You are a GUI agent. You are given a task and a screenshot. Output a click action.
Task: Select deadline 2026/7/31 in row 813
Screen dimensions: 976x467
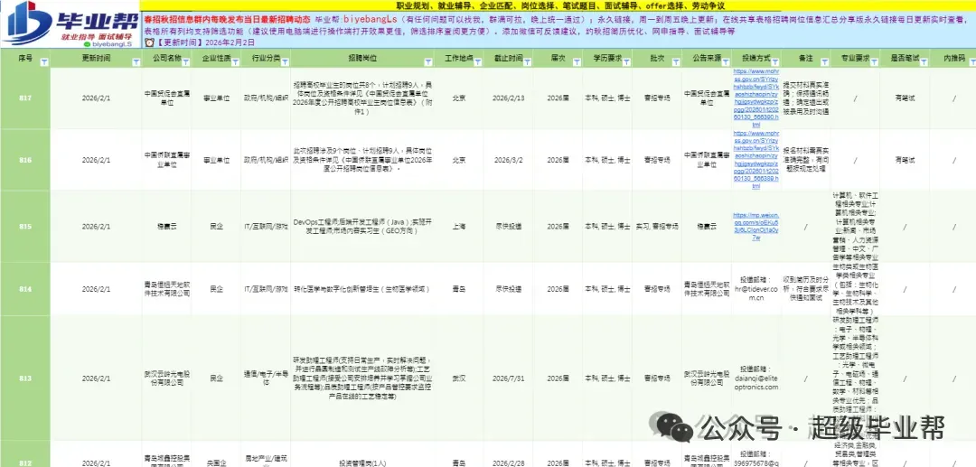(509, 378)
